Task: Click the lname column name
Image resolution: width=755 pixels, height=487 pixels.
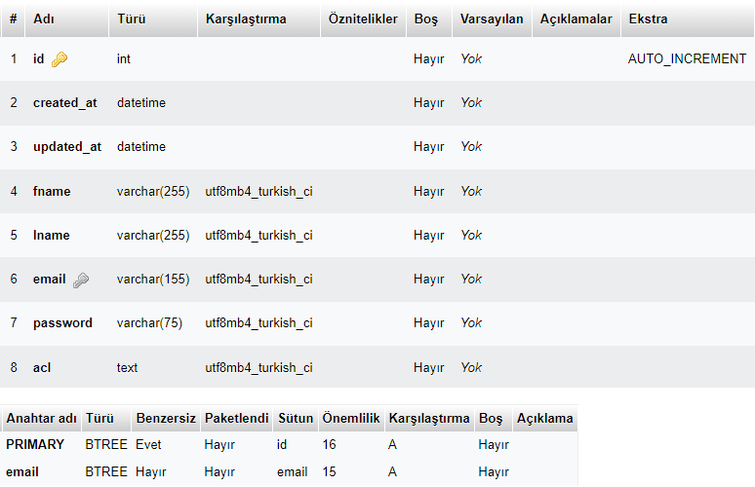Action: pyautogui.click(x=52, y=235)
